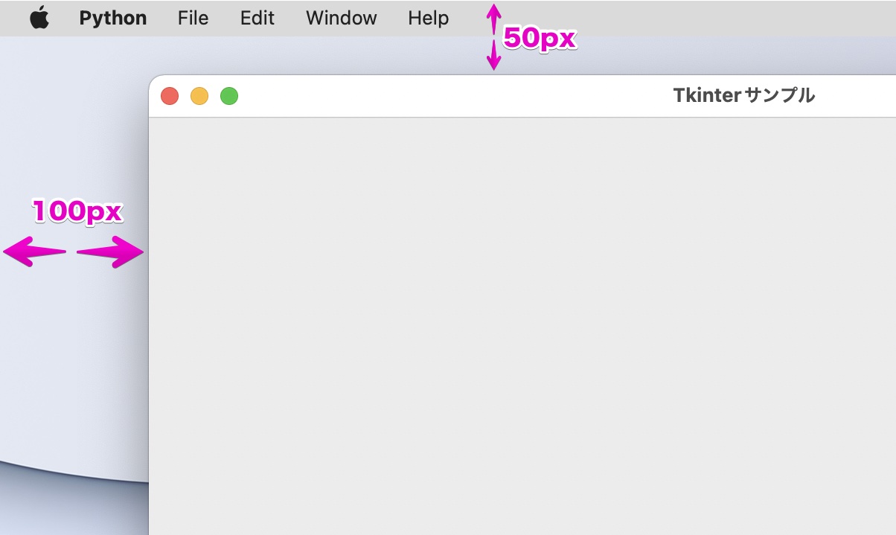This screenshot has width=896, height=535.
Task: Open the Help menu
Action: click(x=427, y=17)
